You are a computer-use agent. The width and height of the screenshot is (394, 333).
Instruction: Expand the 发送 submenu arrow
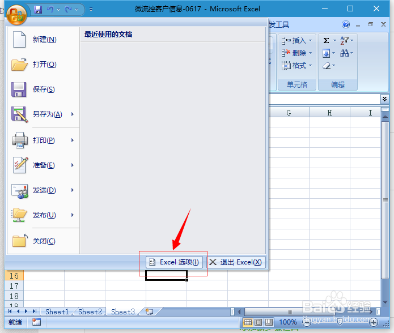(x=73, y=190)
